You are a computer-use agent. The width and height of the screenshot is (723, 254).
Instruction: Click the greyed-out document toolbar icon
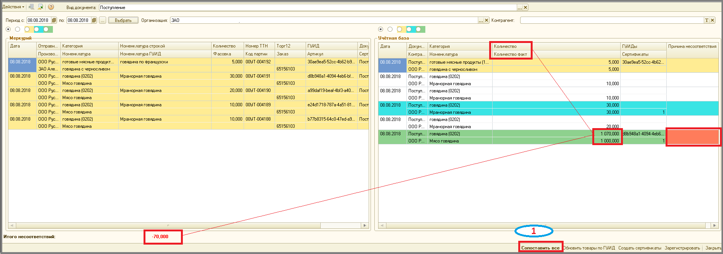point(31,7)
